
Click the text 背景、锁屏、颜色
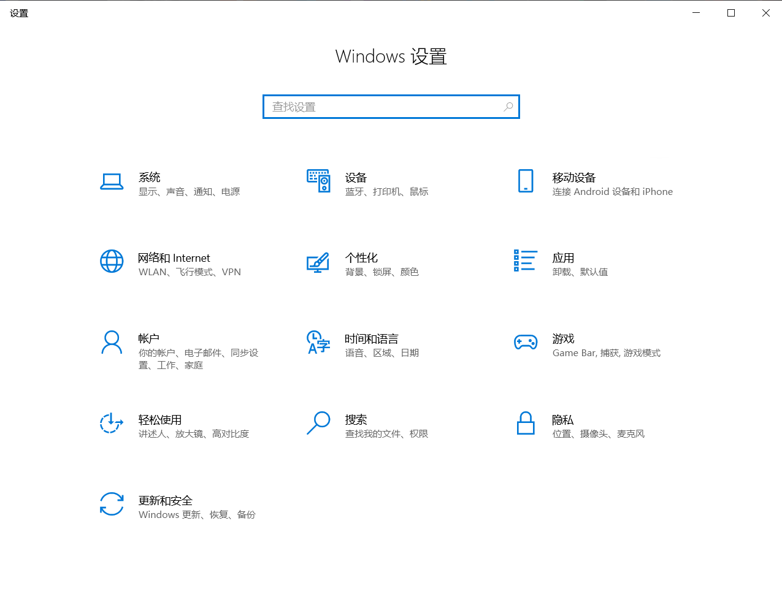[382, 272]
